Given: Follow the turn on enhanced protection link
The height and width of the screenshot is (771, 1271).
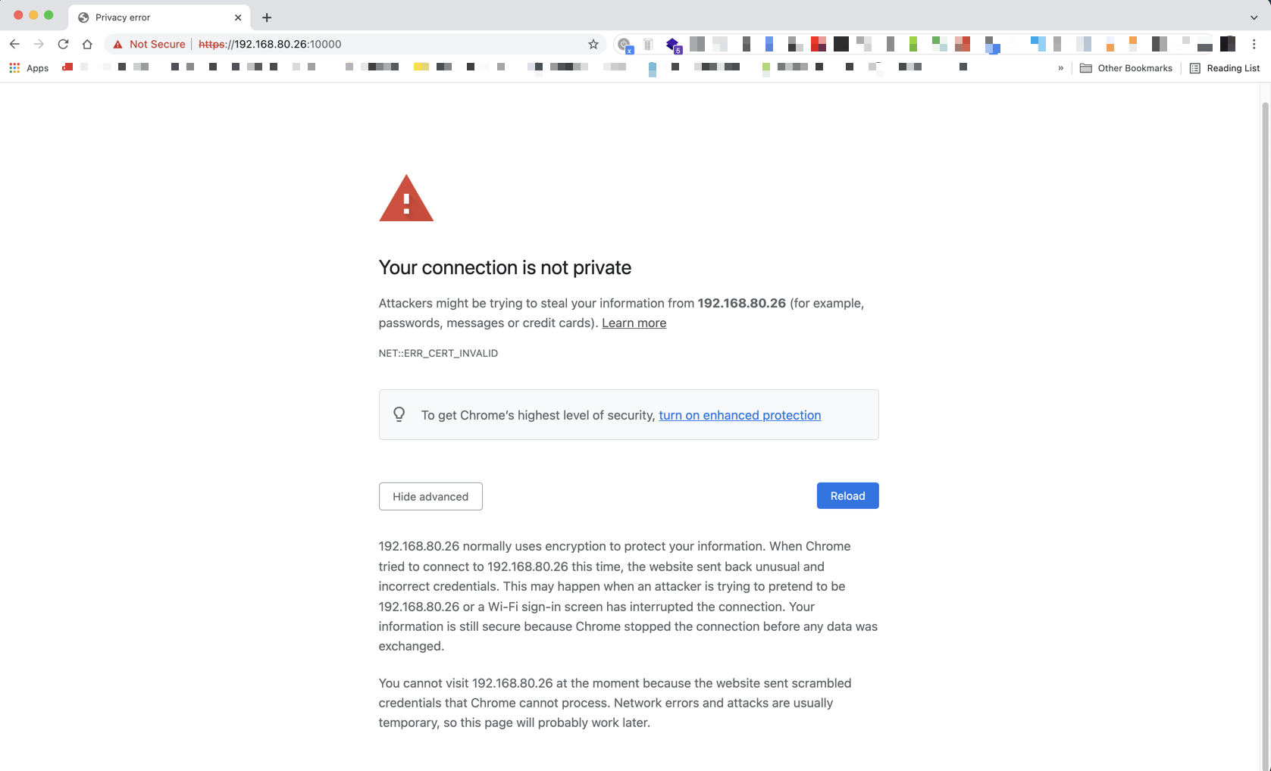Looking at the screenshot, I should tap(740, 415).
